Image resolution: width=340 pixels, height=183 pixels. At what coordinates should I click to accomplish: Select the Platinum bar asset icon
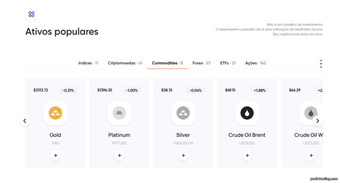coord(119,113)
